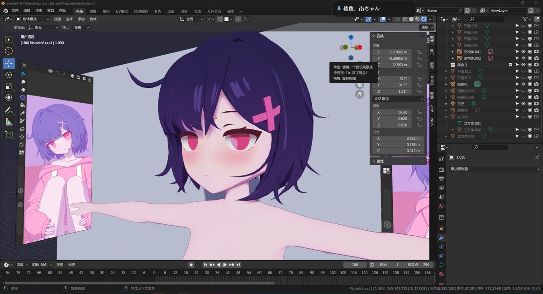Open the XYZ 欧拉 rotation mode dropdown
Image resolution: width=543 pixels, height=294 pixels.
pos(398,99)
